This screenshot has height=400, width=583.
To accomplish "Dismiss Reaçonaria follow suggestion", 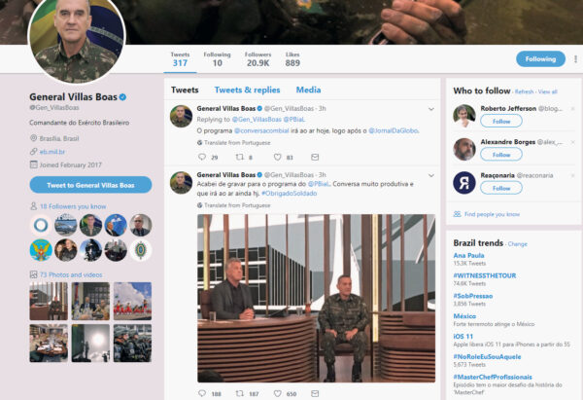I will click(572, 175).
